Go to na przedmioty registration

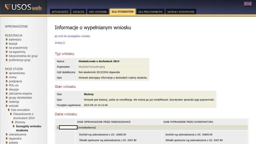coord(18,48)
